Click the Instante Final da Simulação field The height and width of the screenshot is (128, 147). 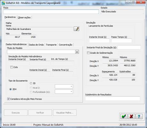[129, 47]
